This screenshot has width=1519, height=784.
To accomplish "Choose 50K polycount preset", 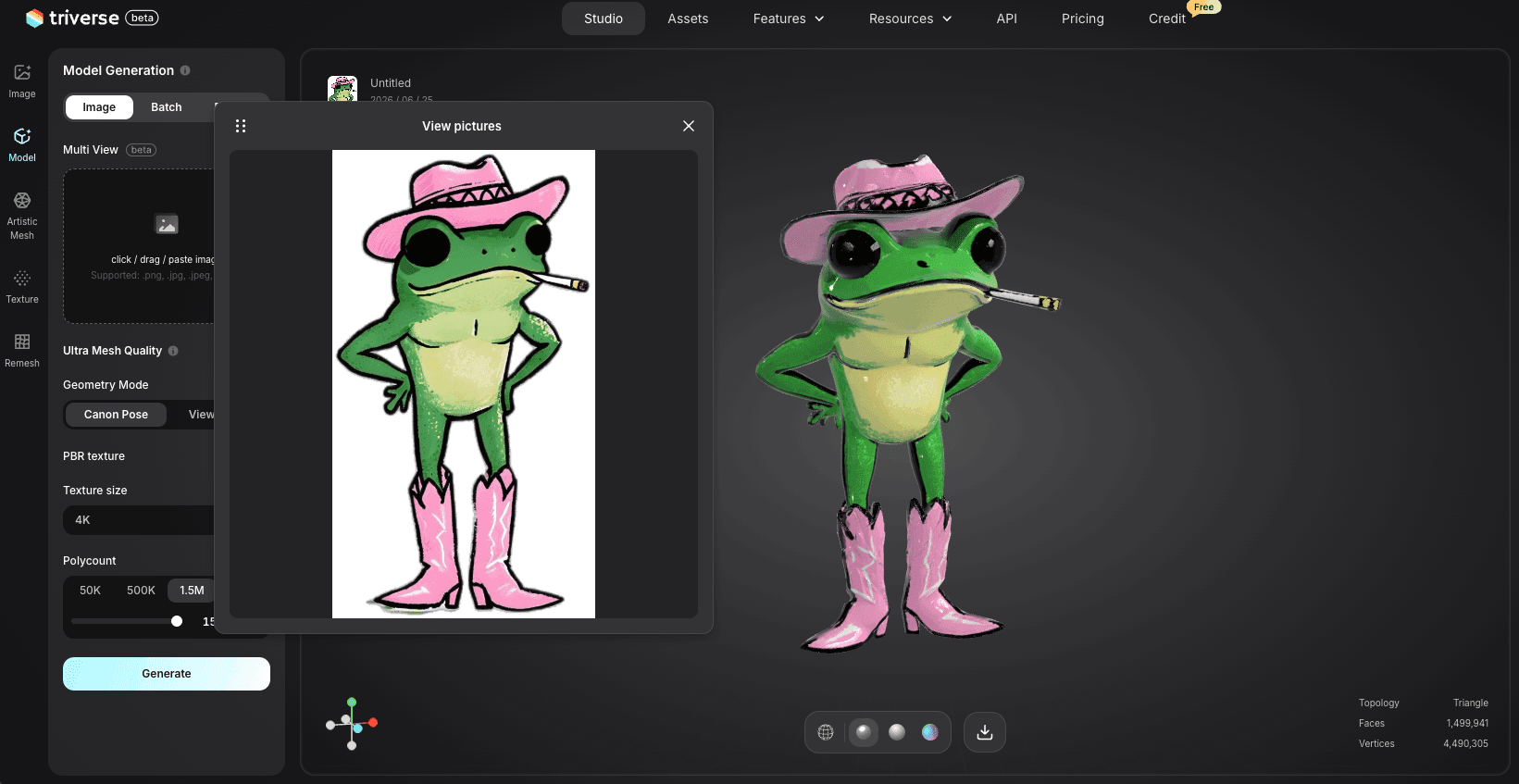I will tap(90, 591).
